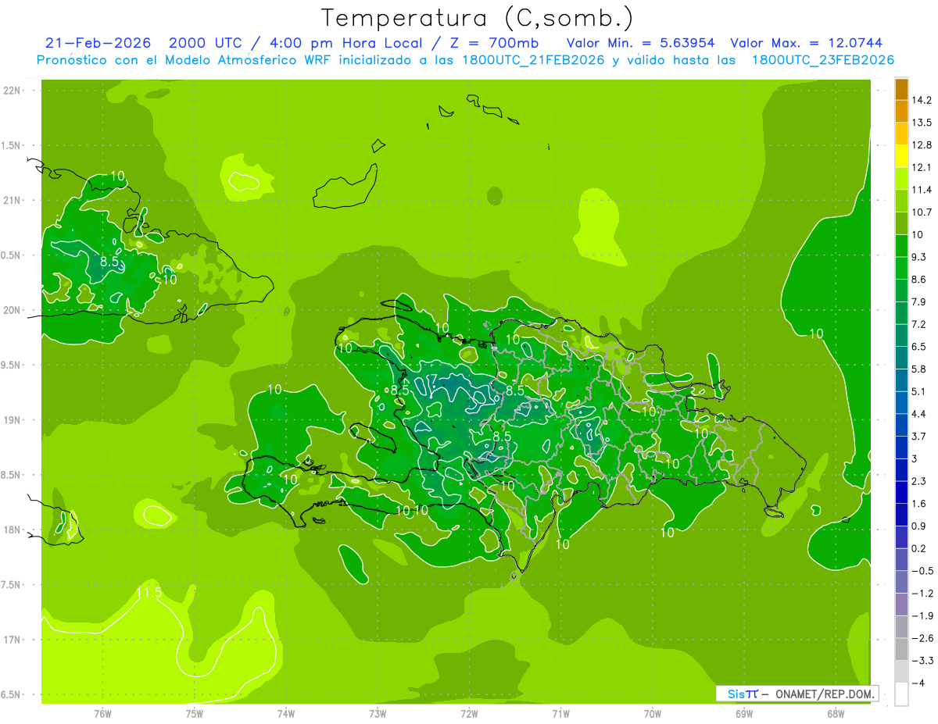Click the '14.2' colorbar value
The width and height of the screenshot is (938, 724).
click(921, 100)
